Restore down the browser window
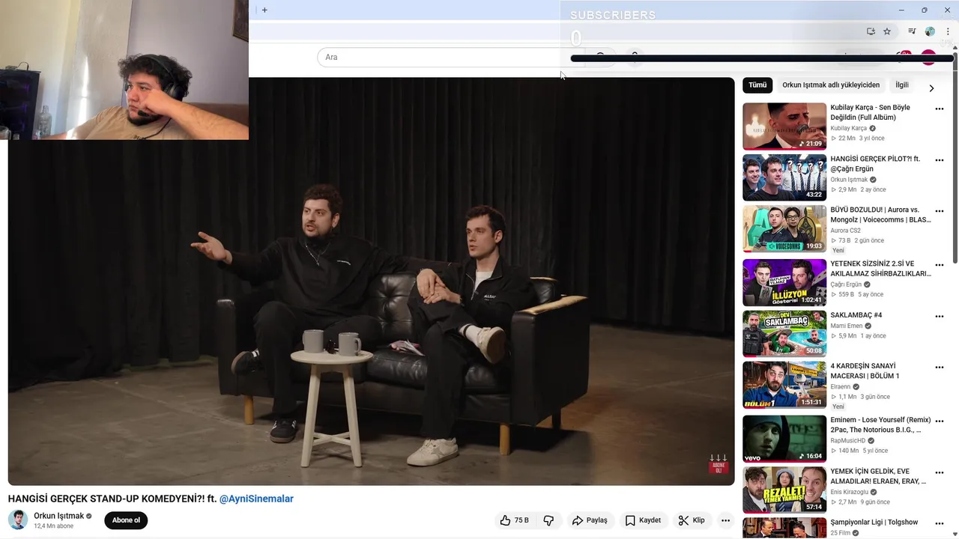The image size is (959, 539). pyautogui.click(x=924, y=10)
